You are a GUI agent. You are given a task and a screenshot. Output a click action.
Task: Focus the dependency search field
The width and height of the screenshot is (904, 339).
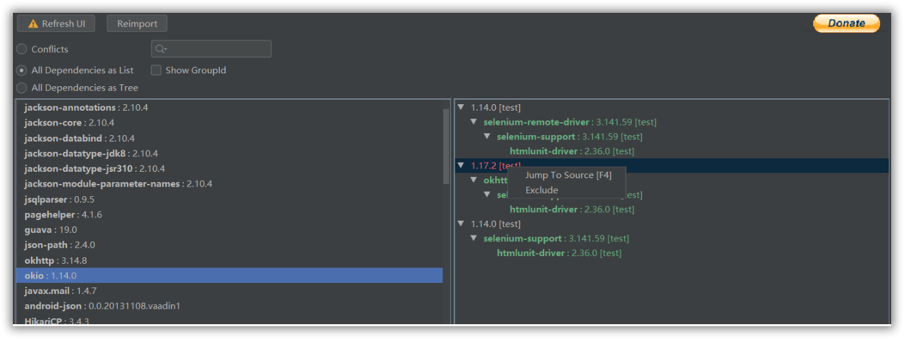pyautogui.click(x=211, y=49)
